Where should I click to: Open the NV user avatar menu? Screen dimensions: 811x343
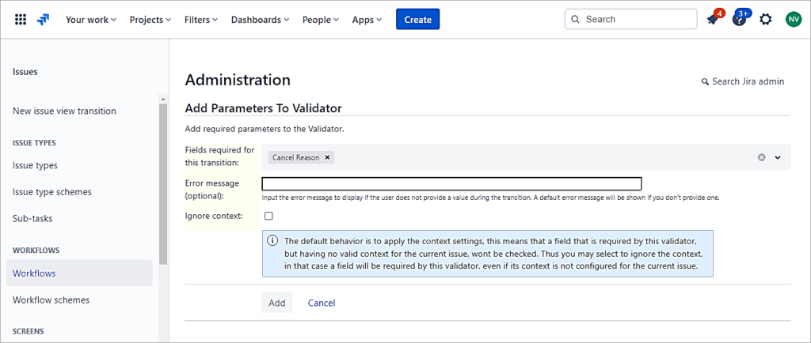(793, 20)
